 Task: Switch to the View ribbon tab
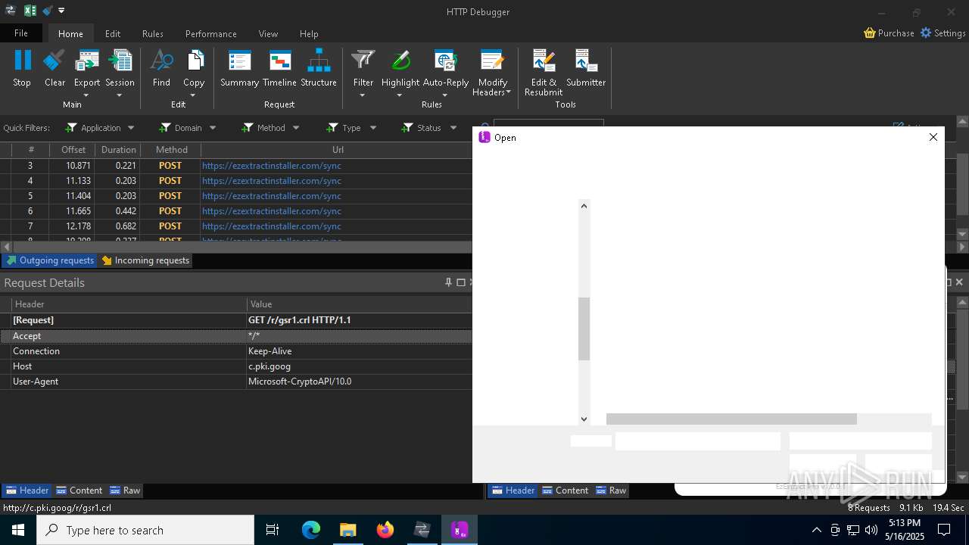pyautogui.click(x=268, y=33)
